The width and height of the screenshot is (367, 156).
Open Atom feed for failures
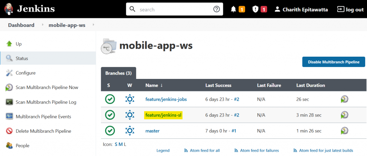pyautogui.click(x=259, y=150)
